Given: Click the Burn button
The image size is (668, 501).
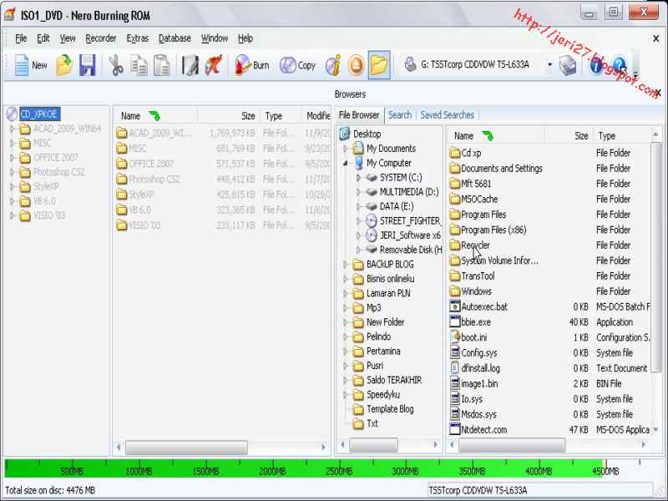Looking at the screenshot, I should coord(252,66).
